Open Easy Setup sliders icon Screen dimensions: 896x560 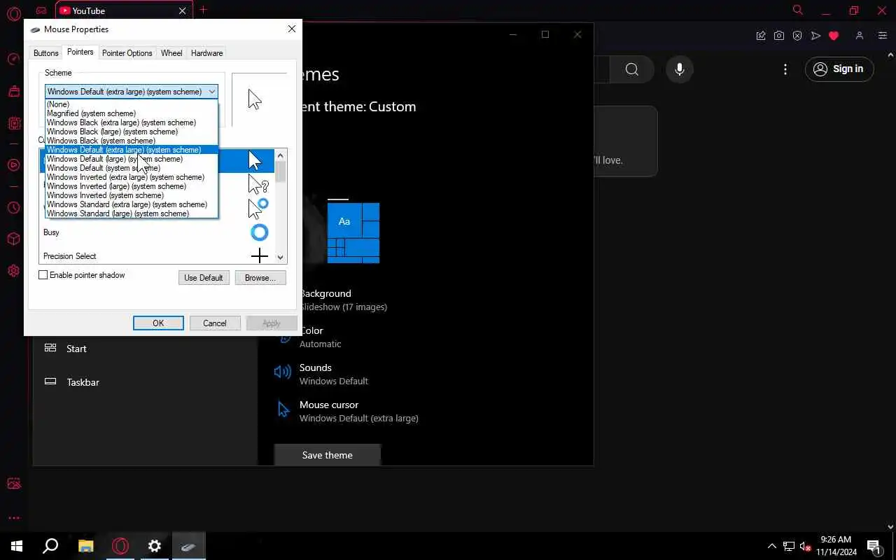click(882, 36)
